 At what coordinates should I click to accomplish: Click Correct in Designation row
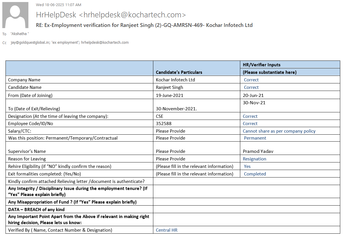[x=250, y=116]
